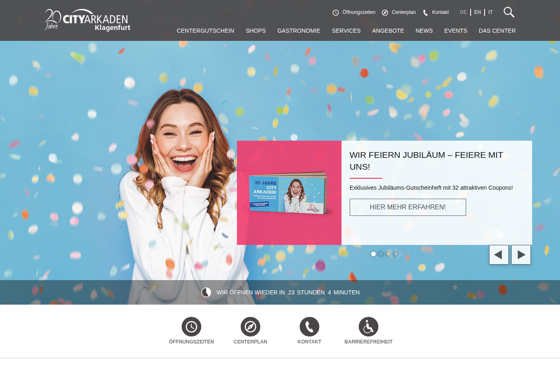Click the compass icon beside Centerplan in header
The height and width of the screenshot is (368, 560).
385,13
